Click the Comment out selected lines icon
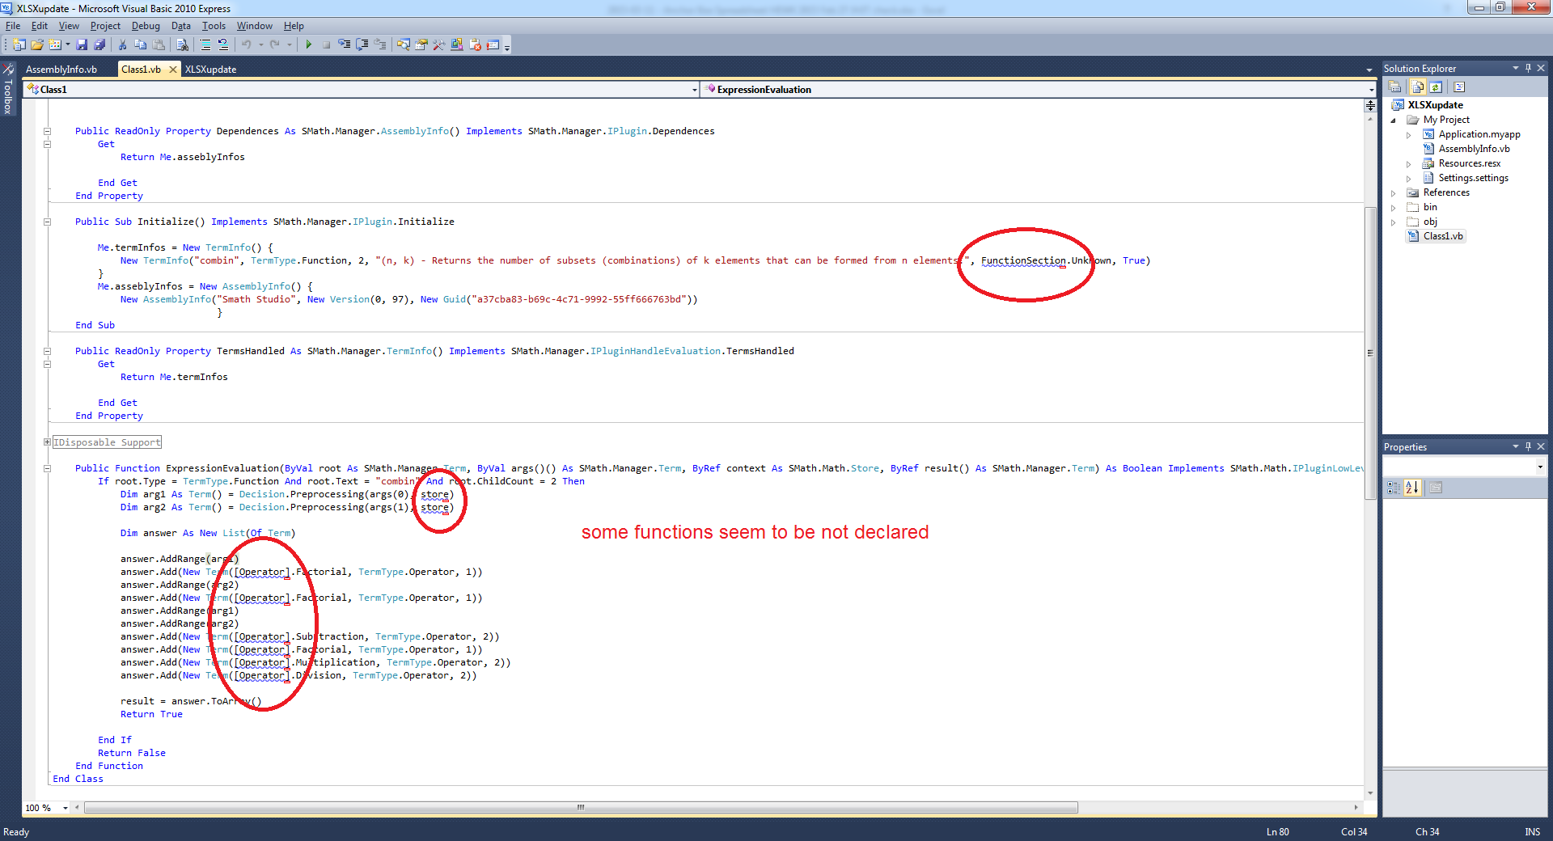 tap(205, 45)
